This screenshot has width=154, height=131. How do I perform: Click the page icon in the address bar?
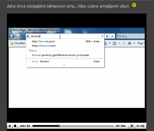[x=28, y=36]
